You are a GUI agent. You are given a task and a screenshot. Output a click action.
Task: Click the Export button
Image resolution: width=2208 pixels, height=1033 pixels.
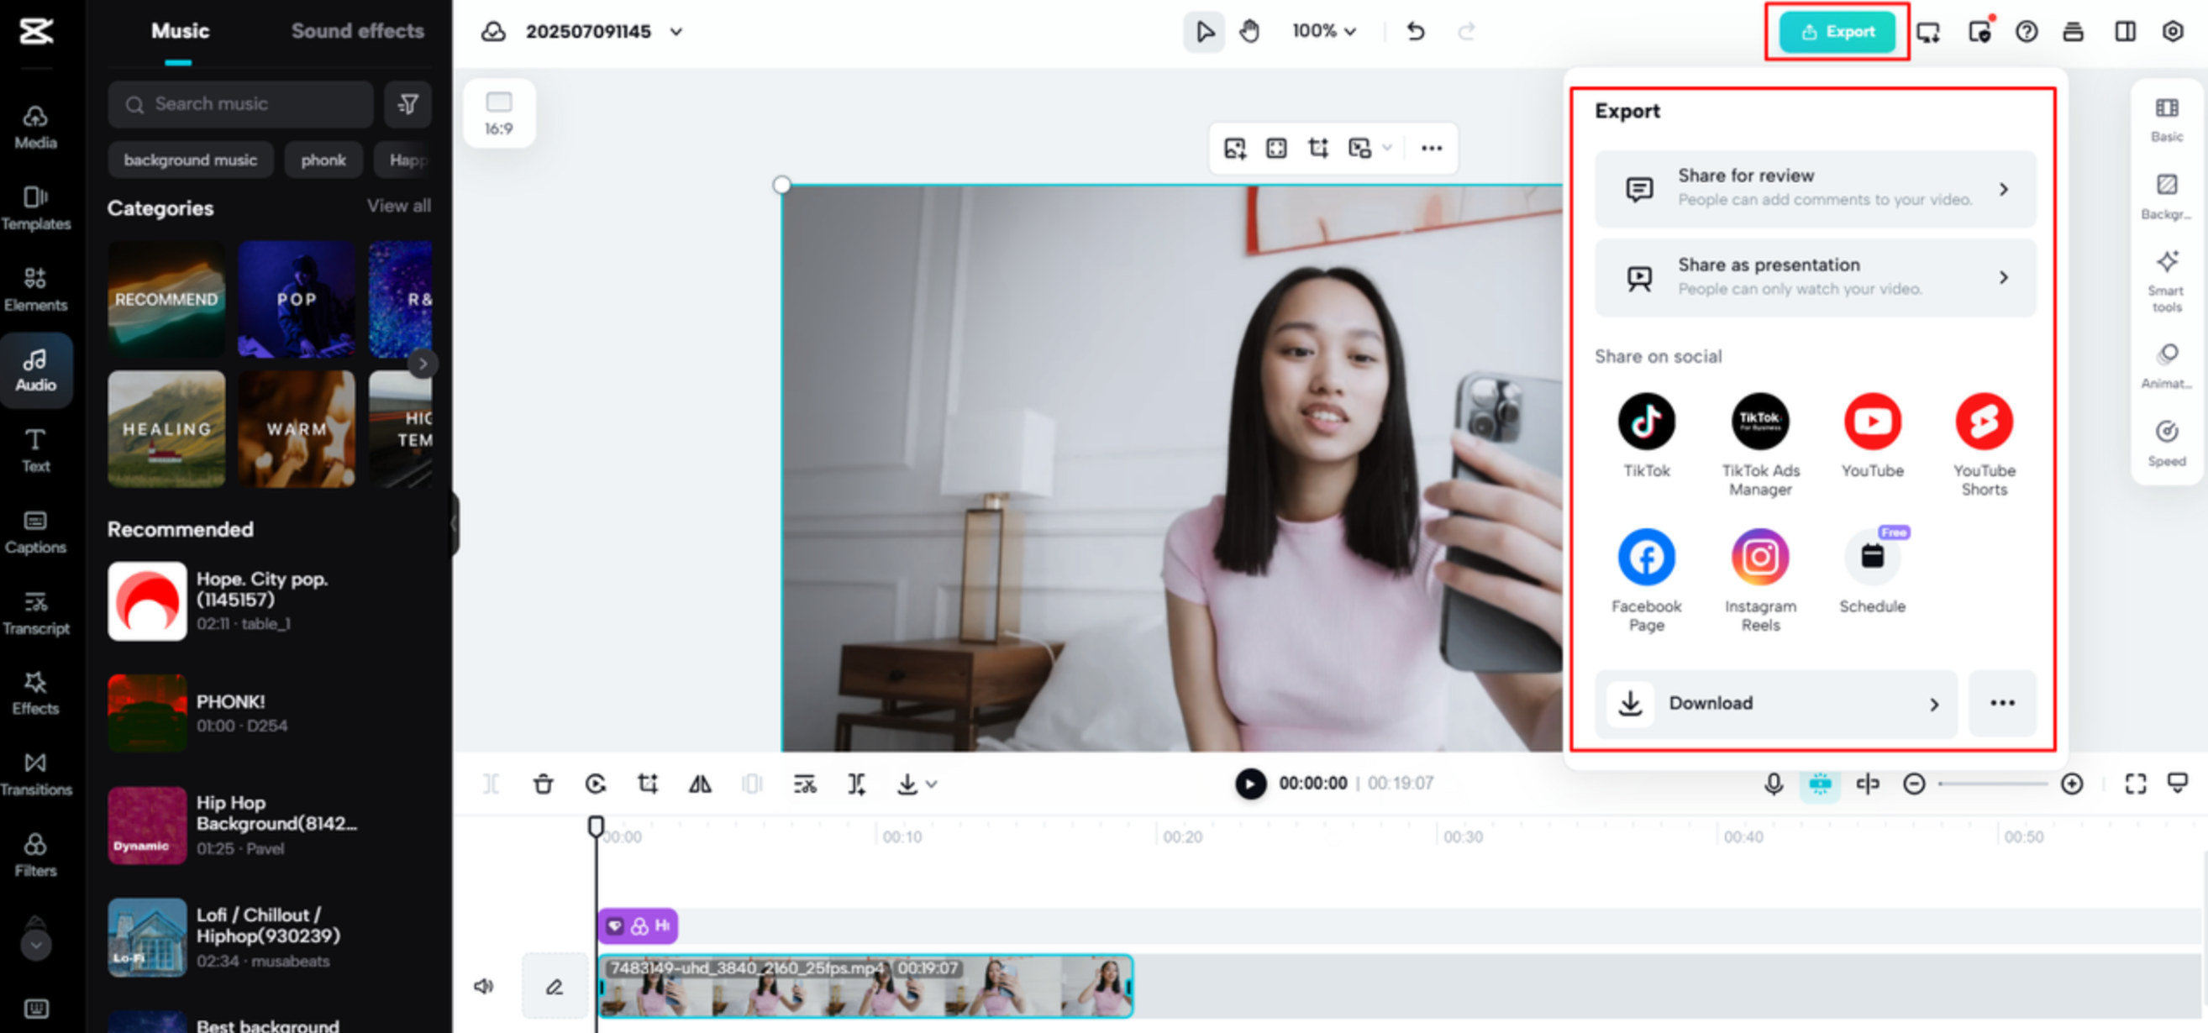tap(1837, 32)
